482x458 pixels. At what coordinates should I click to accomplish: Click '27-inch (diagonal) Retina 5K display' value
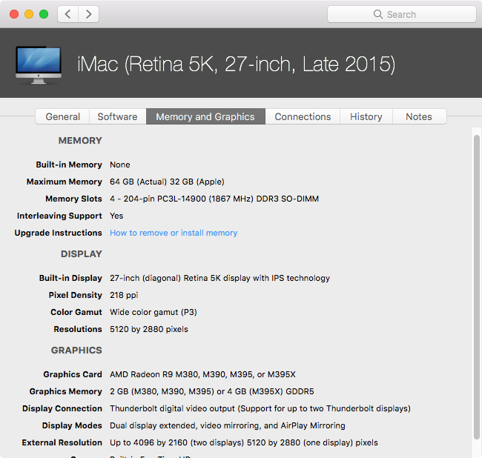coord(219,278)
